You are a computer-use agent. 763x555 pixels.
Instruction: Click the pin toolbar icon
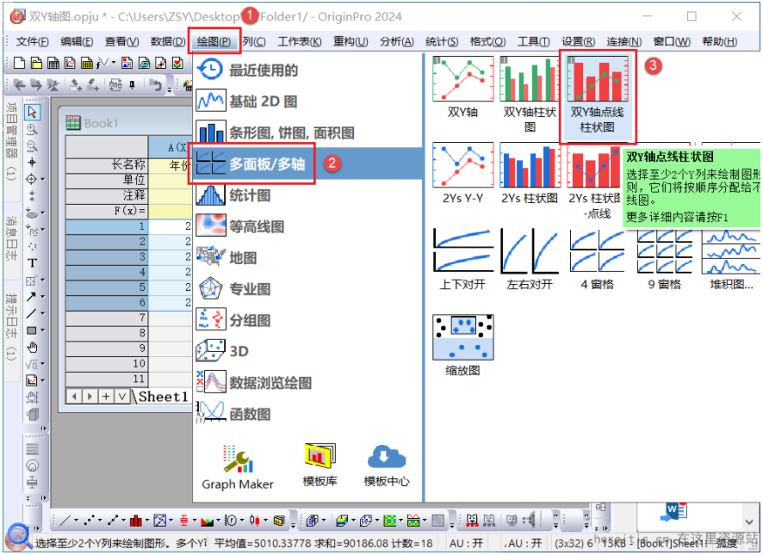[x=132, y=85]
